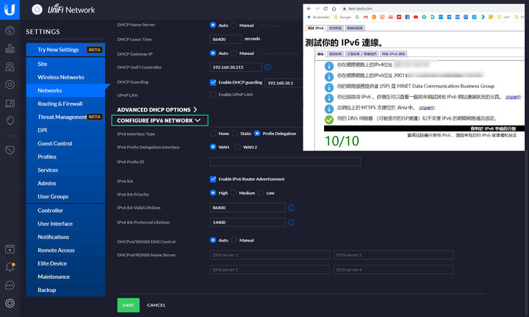Open the Facebook bookmark icon

pos(408,17)
